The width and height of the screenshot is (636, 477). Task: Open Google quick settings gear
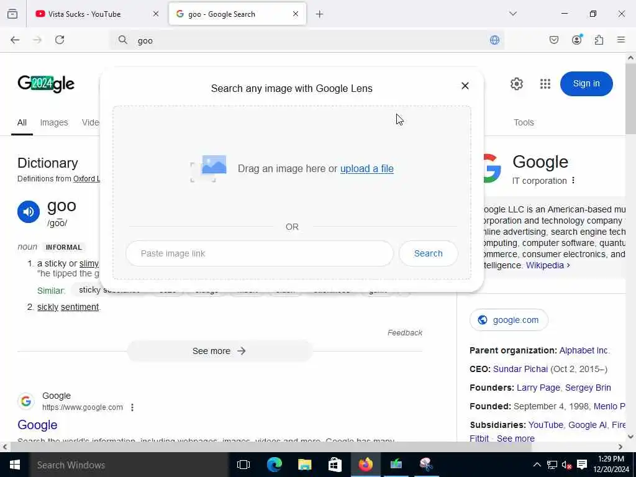pyautogui.click(x=516, y=84)
